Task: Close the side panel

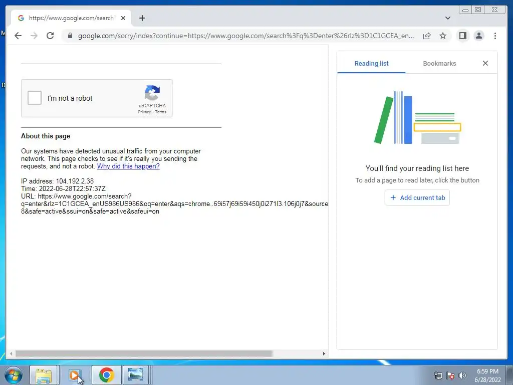Action: point(485,63)
